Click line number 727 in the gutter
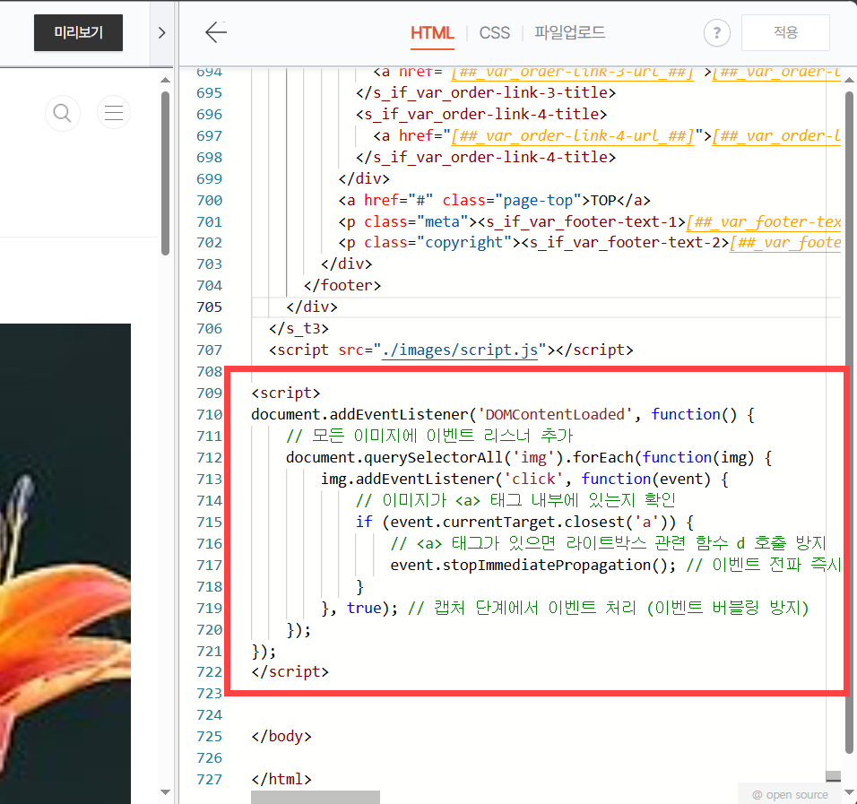The height and width of the screenshot is (804, 857). [210, 780]
